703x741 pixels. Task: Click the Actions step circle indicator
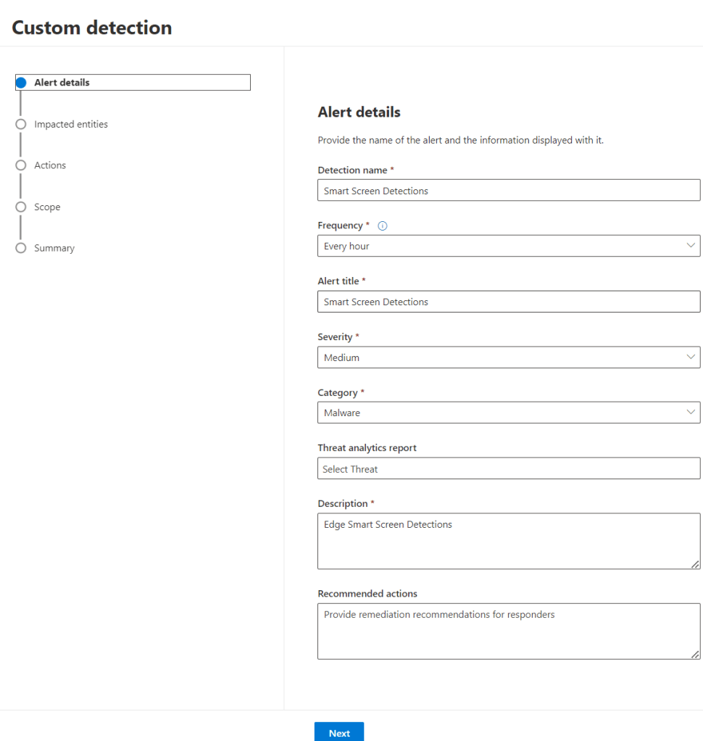[21, 165]
